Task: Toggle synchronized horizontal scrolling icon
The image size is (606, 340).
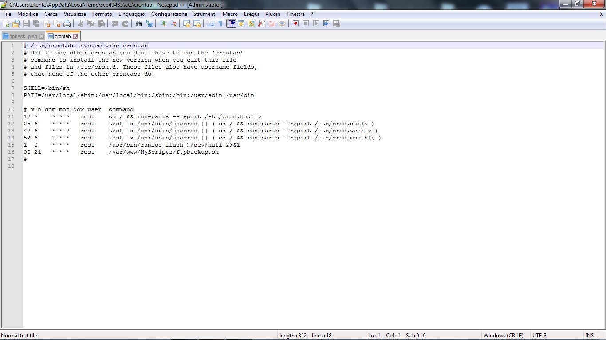Action: point(197,23)
